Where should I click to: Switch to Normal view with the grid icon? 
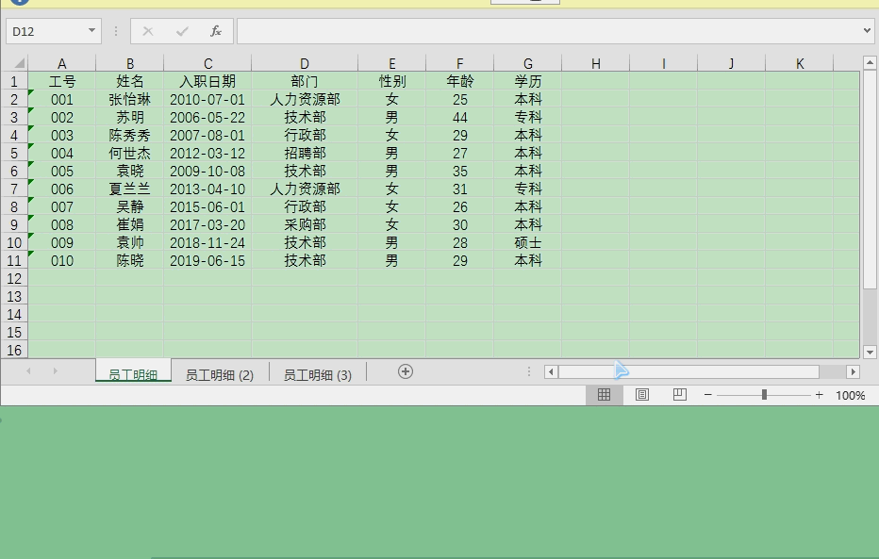point(604,394)
